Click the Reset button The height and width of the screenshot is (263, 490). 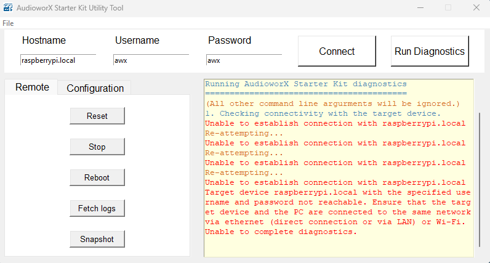pyautogui.click(x=97, y=116)
